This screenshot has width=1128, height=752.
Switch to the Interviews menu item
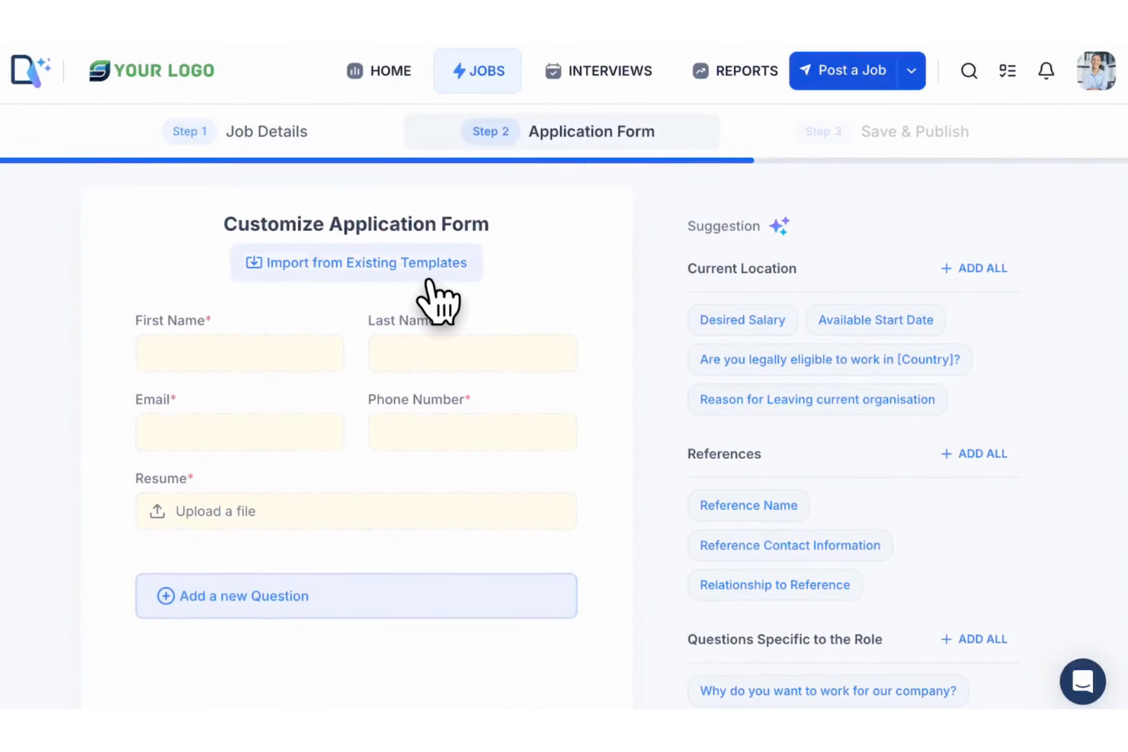click(599, 70)
